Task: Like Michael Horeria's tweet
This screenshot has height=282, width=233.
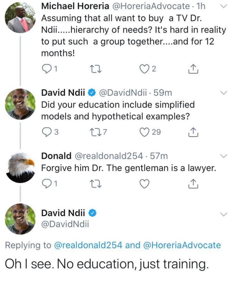Action: (x=144, y=69)
